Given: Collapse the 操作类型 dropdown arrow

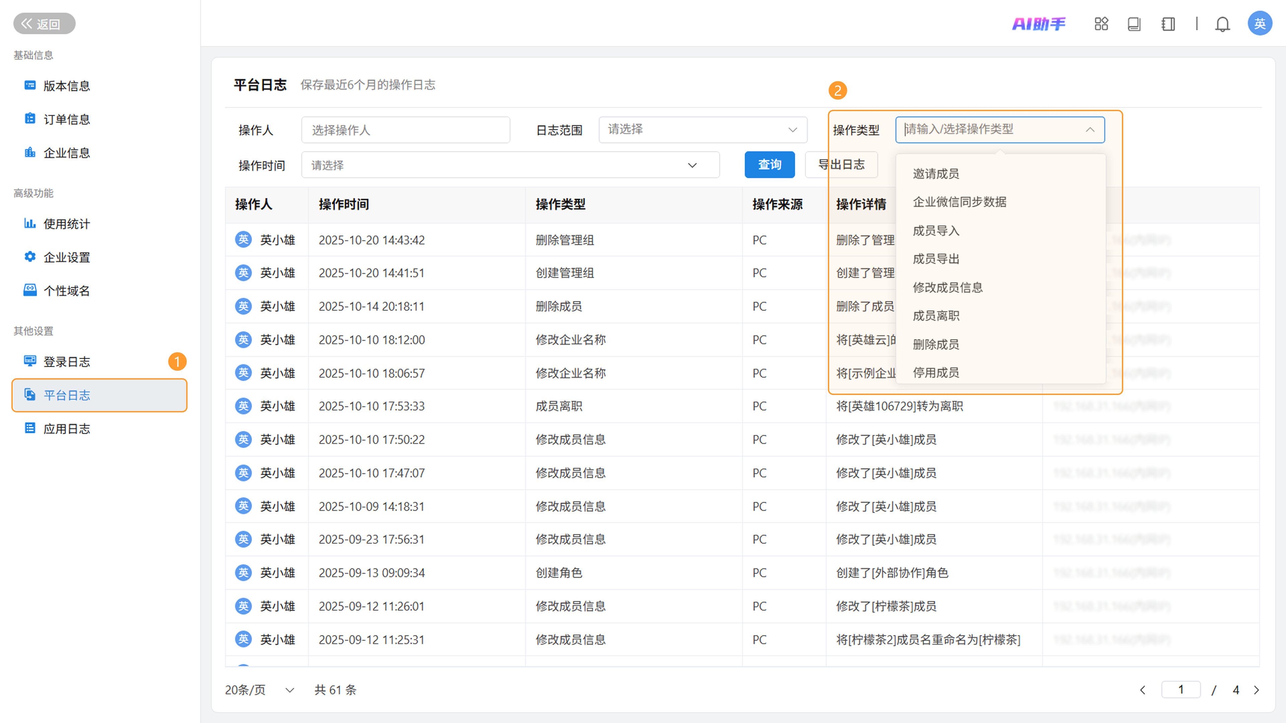Looking at the screenshot, I should pyautogui.click(x=1090, y=130).
